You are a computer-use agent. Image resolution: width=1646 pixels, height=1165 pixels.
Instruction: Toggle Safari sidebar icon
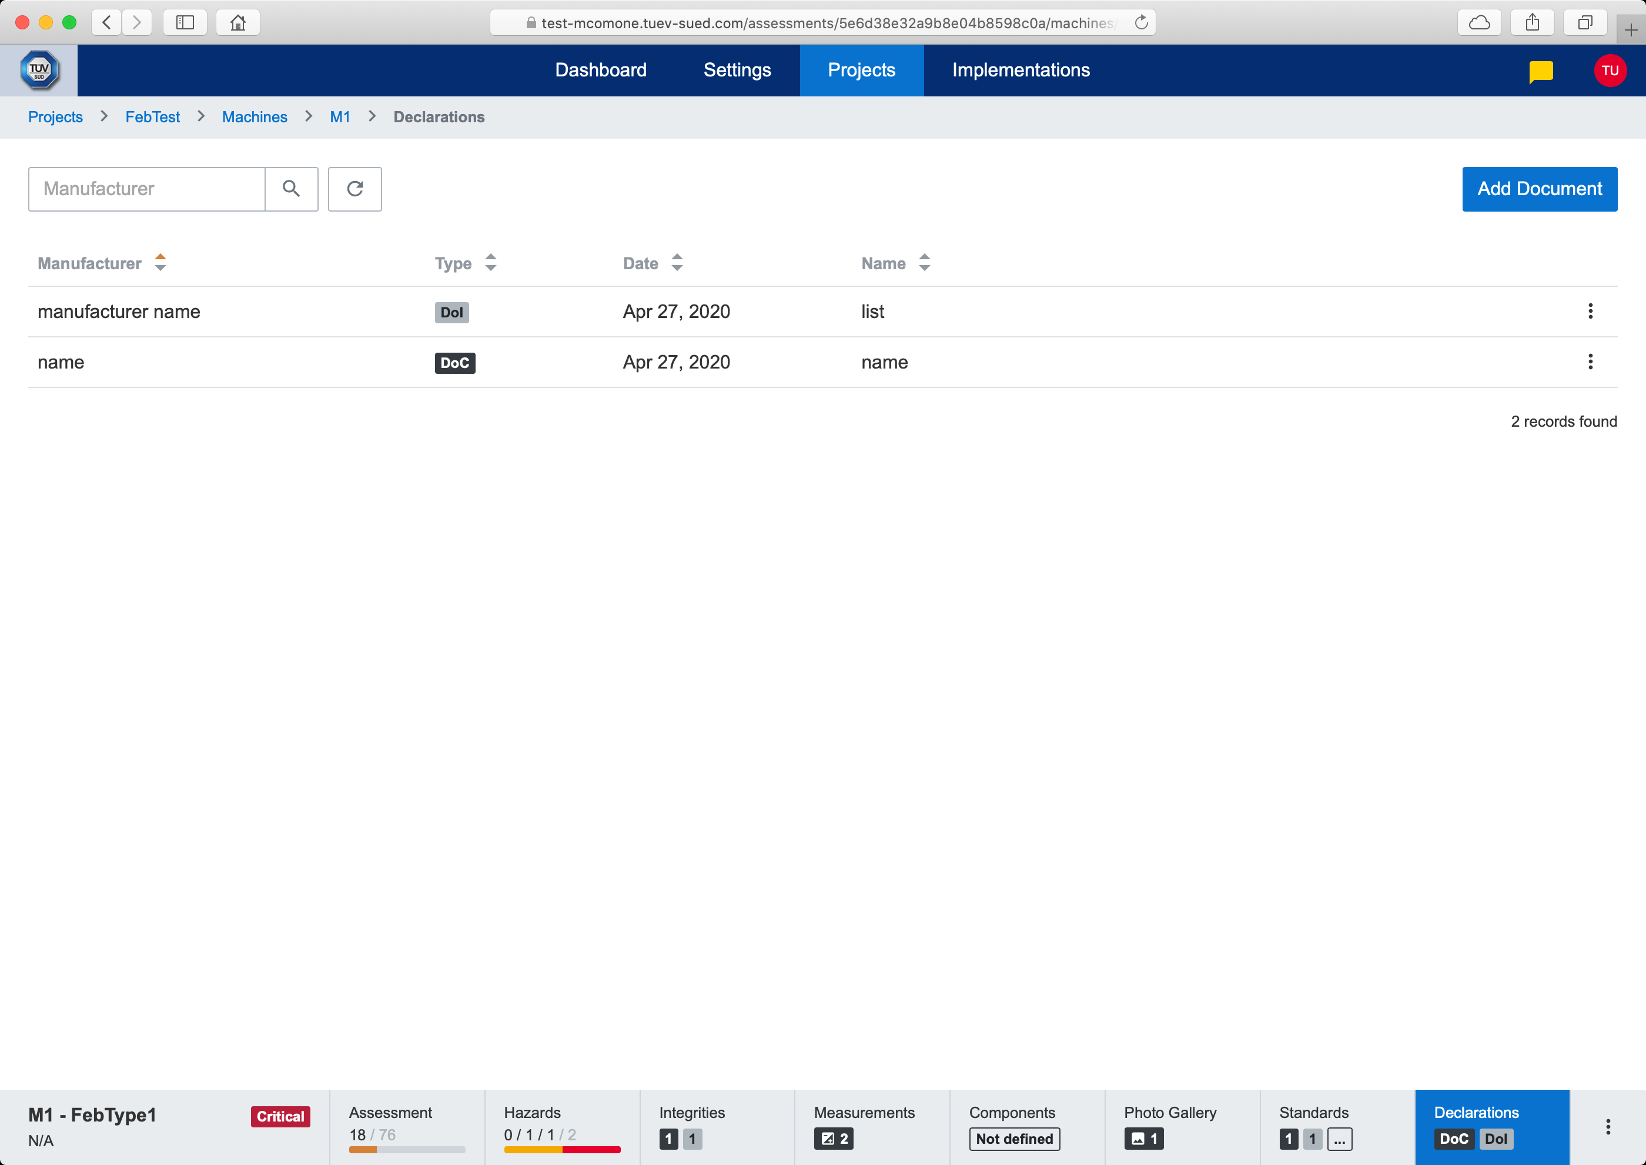coord(185,22)
